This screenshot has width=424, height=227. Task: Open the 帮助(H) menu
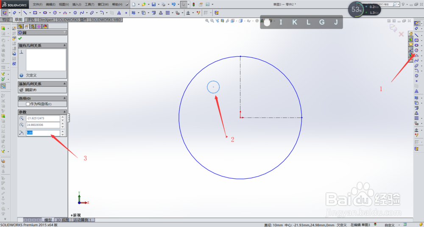tap(117, 4)
